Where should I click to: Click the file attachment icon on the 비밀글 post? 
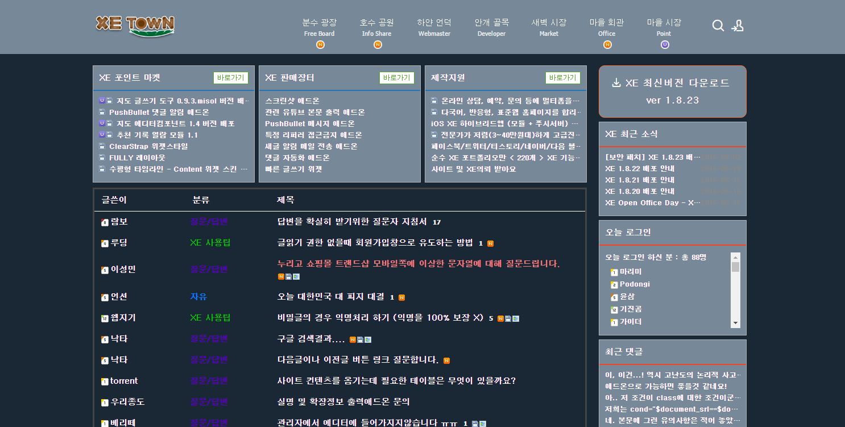(508, 318)
